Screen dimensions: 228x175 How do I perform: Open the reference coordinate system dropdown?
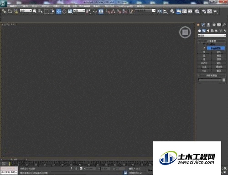[x=79, y=11]
